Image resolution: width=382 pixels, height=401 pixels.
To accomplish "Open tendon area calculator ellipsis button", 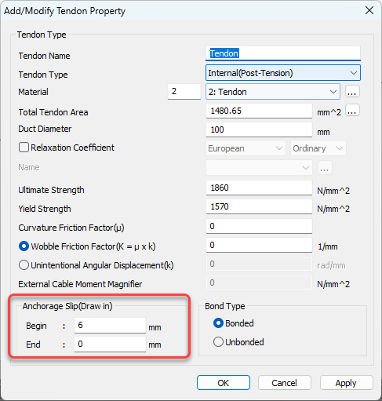I will click(352, 111).
